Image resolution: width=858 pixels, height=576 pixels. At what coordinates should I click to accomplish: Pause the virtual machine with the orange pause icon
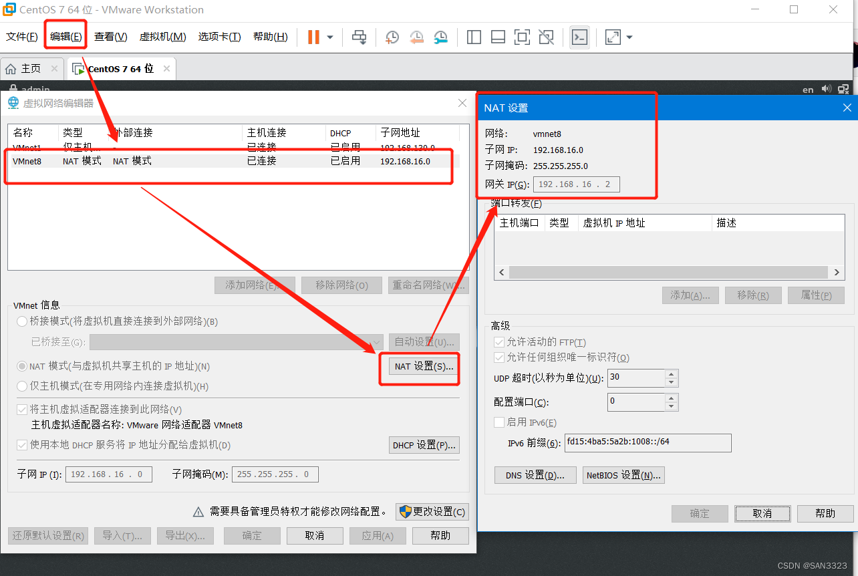coord(313,37)
